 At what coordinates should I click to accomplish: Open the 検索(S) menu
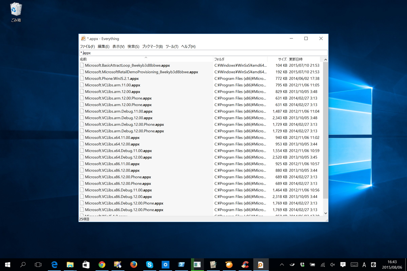tap(134, 46)
